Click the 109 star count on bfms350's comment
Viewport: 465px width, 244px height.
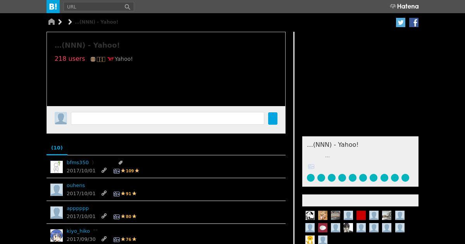pyautogui.click(x=130, y=171)
